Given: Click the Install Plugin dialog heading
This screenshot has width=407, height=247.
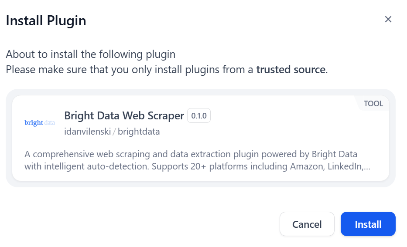Looking at the screenshot, I should 46,20.
